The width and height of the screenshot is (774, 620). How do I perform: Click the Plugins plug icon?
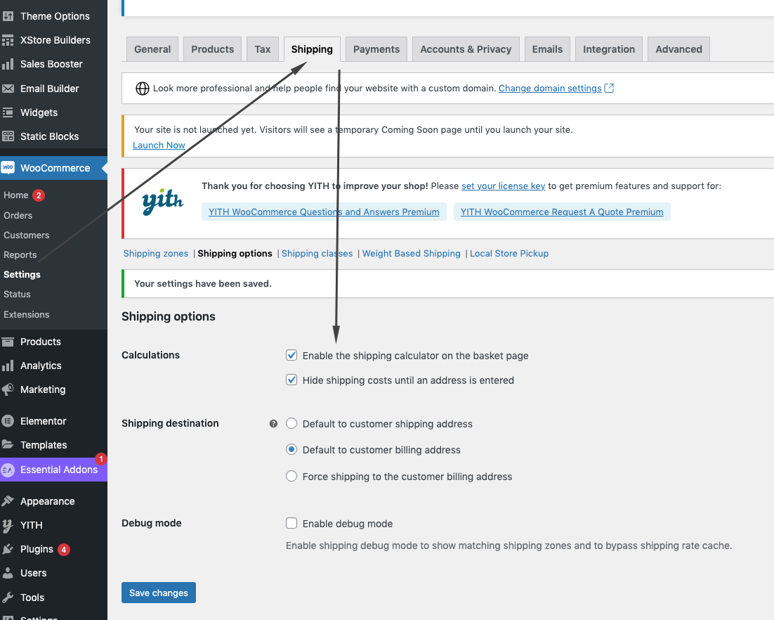[x=8, y=550]
